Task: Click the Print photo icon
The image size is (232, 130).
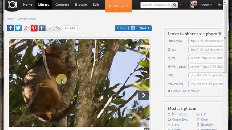Action: (169, 114)
